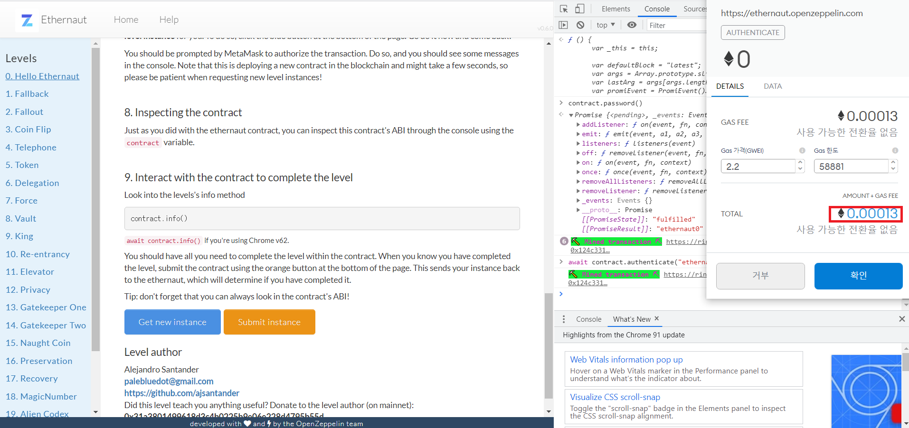Screen dimensions: 909x428
Task: Open live expression eye icon
Action: pos(632,25)
